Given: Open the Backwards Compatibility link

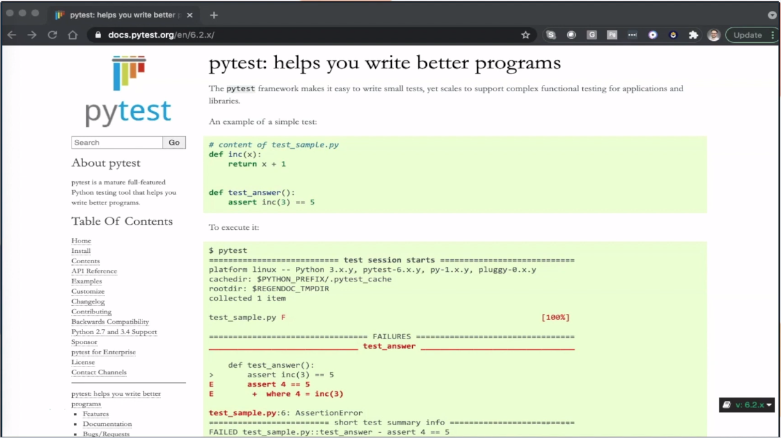Looking at the screenshot, I should (110, 322).
